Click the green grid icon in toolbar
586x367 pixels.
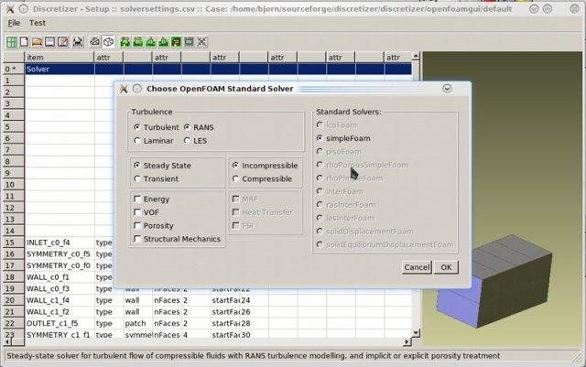(x=12, y=42)
